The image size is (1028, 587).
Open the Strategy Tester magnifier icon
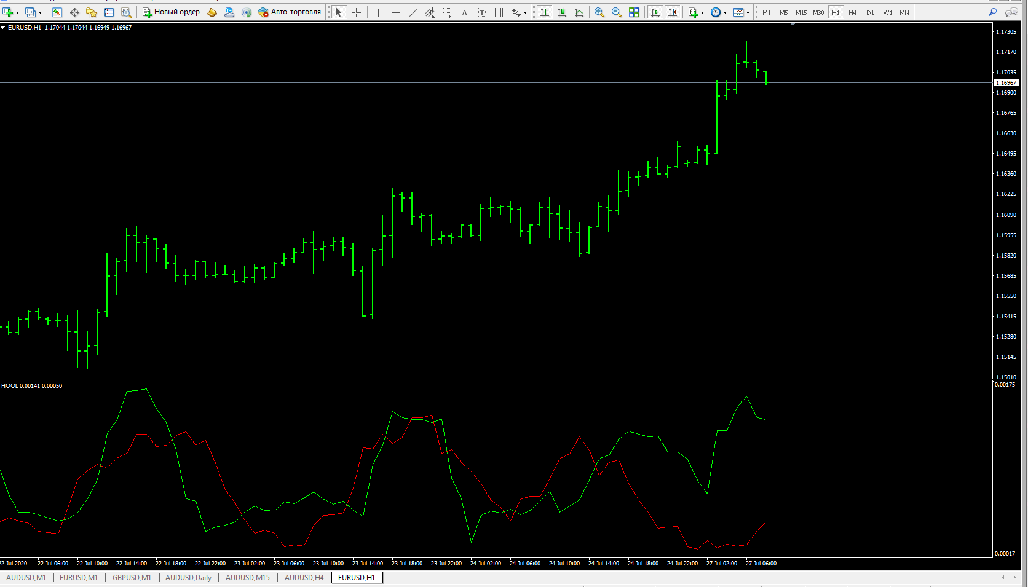[x=126, y=12]
